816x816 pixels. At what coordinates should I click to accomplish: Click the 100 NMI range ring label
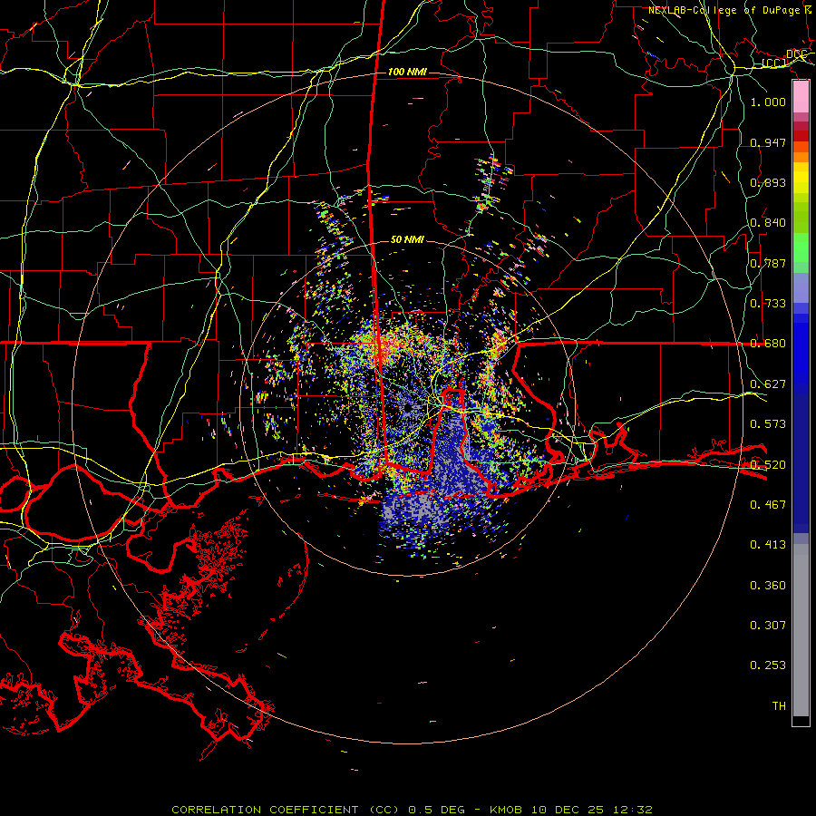click(407, 72)
